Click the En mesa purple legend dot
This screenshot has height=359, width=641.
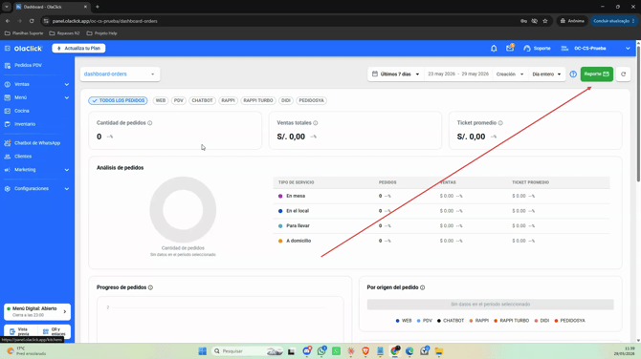(x=280, y=197)
